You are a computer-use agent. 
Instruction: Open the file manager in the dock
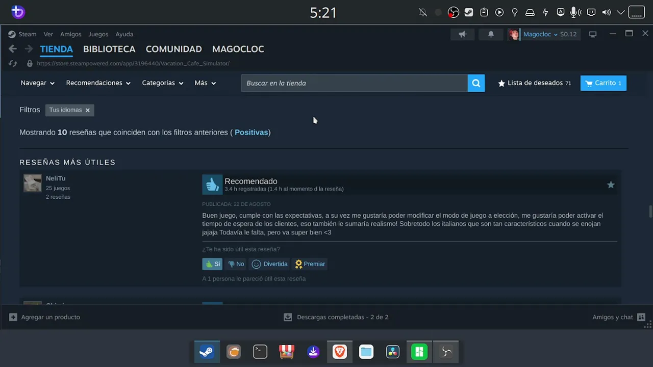[x=366, y=352]
